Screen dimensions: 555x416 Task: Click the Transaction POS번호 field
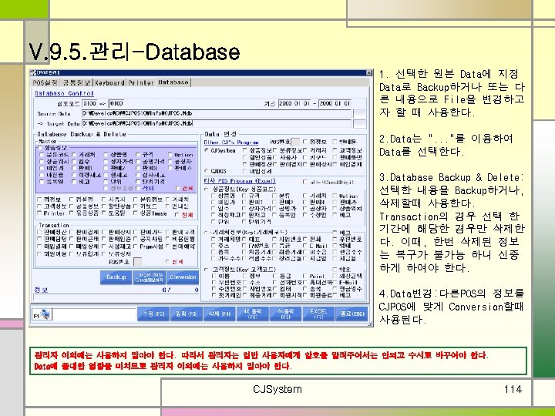click(x=137, y=262)
